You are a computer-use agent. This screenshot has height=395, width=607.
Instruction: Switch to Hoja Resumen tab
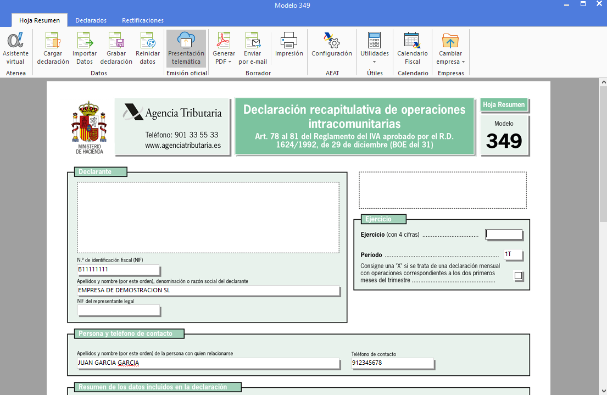pos(40,20)
